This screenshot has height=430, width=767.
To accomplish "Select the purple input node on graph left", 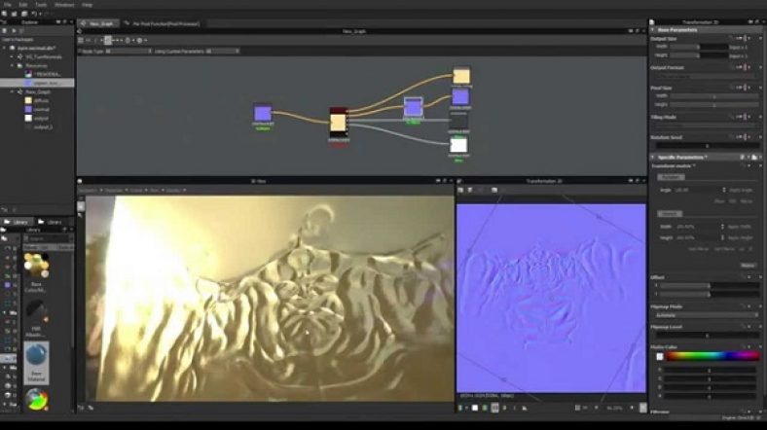I will click(263, 113).
